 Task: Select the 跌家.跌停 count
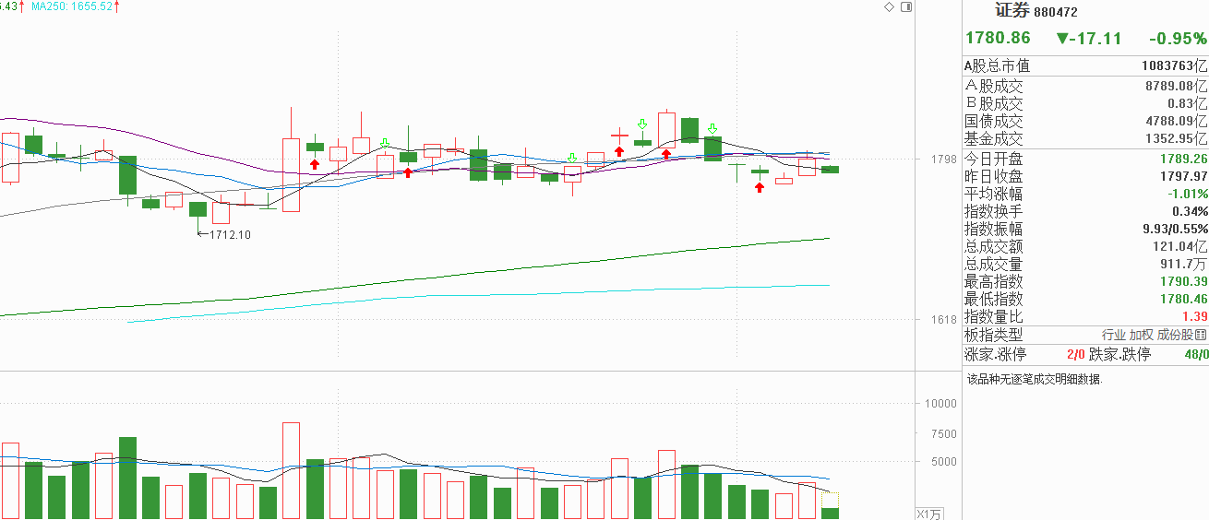(x=1196, y=354)
